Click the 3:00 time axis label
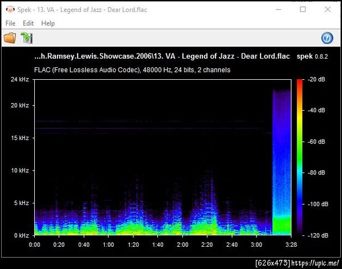342x269 pixels. coord(256,244)
